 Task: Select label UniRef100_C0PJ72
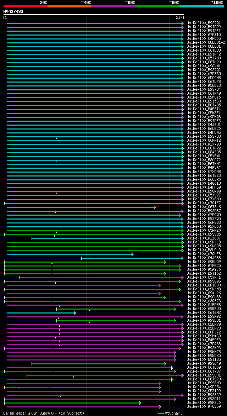[204, 332]
